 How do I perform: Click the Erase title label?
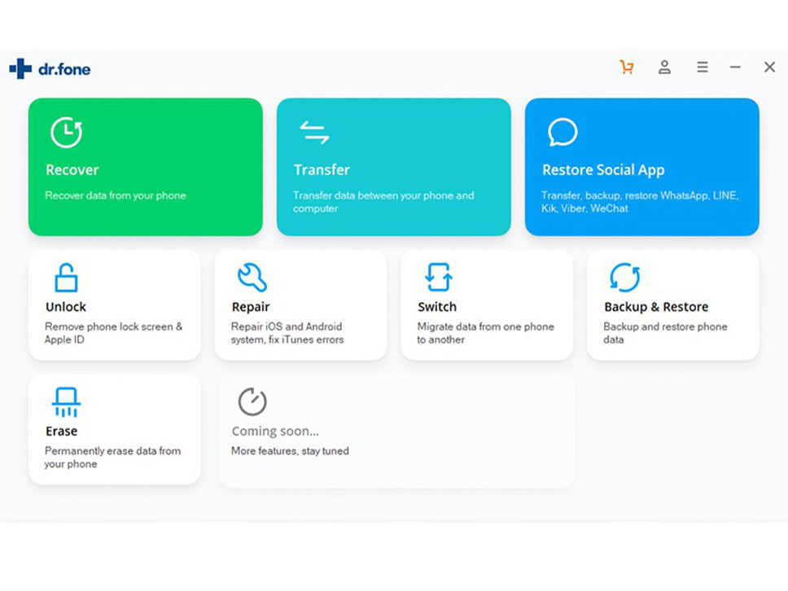click(61, 431)
